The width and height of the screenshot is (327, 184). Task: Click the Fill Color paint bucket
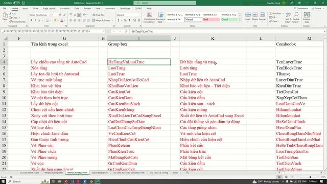tap(55, 20)
